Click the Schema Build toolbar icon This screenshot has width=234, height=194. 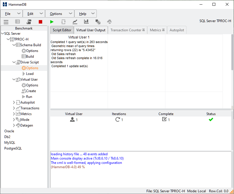[18, 22]
